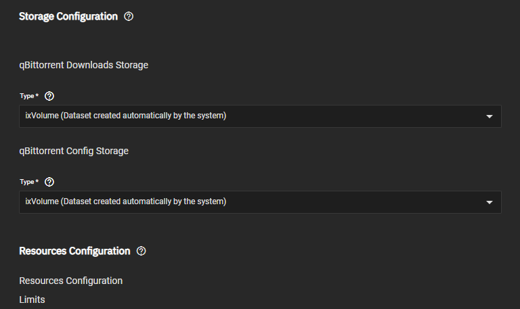Click empty middle area of Config Storage select field

pos(352,202)
